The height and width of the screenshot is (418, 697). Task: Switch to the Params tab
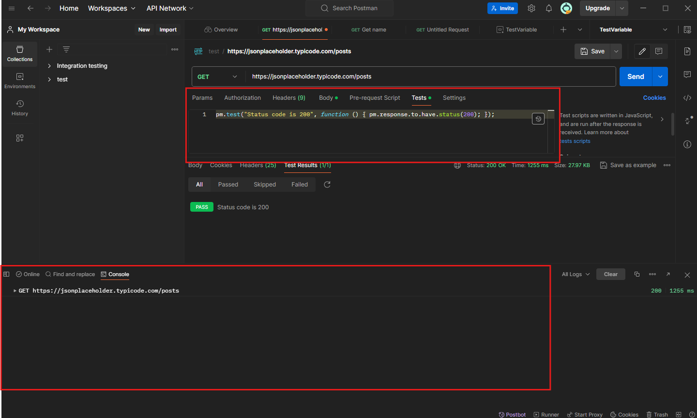(202, 98)
